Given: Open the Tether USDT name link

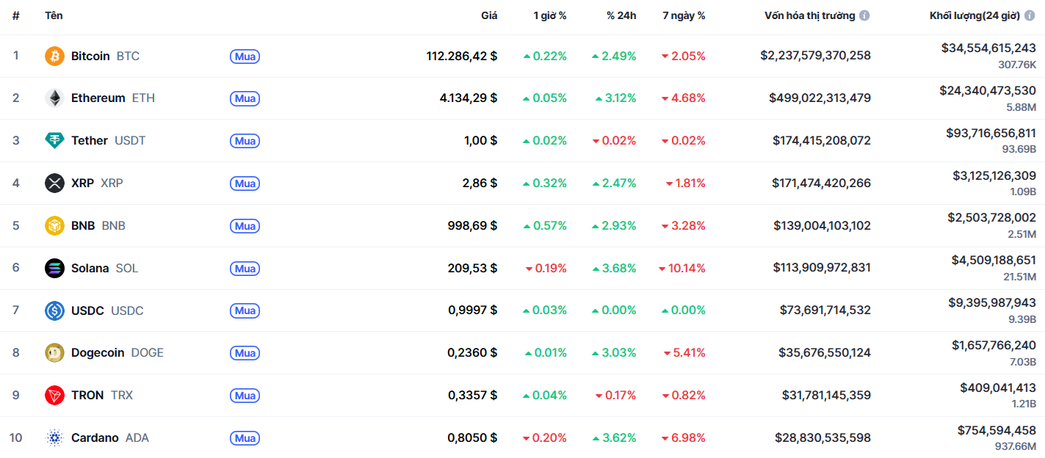Looking at the screenshot, I should click(x=109, y=140).
